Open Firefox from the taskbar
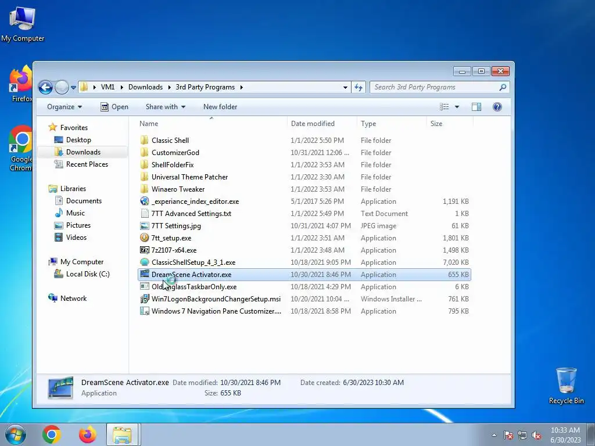Screen dimensions: 595x446 88,434
